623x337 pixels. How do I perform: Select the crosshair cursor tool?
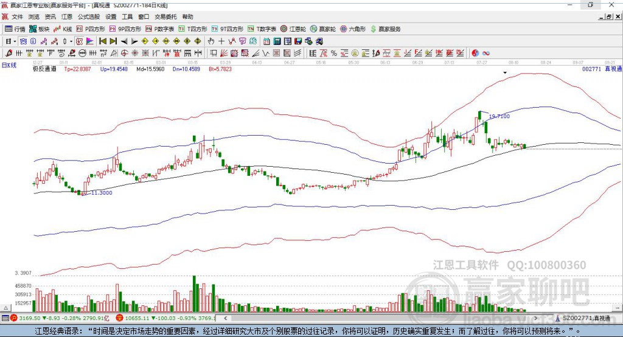(221, 41)
